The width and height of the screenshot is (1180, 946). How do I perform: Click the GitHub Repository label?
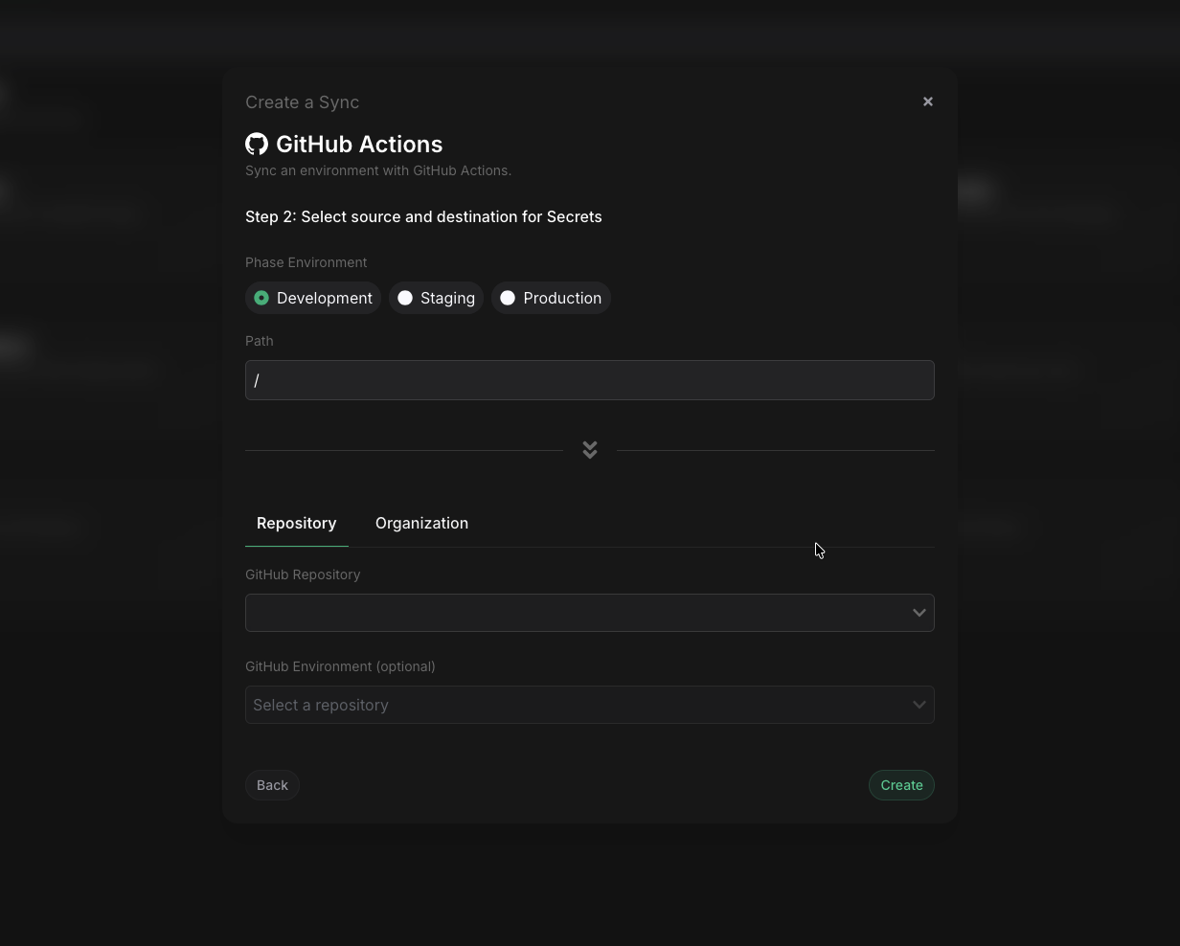pyautogui.click(x=303, y=574)
